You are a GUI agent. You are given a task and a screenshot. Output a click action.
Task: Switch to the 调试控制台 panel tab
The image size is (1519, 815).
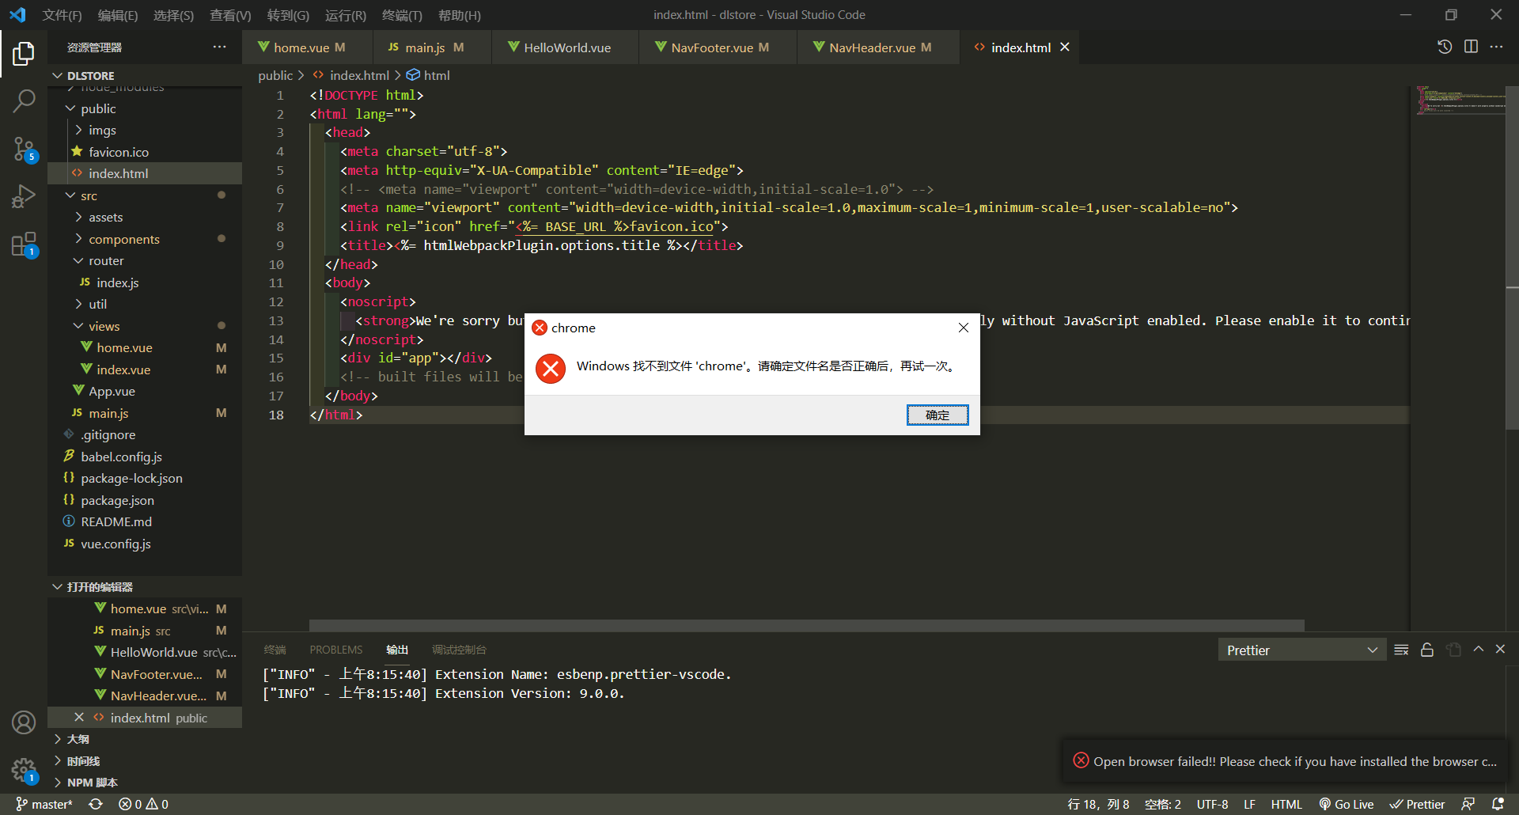[459, 650]
